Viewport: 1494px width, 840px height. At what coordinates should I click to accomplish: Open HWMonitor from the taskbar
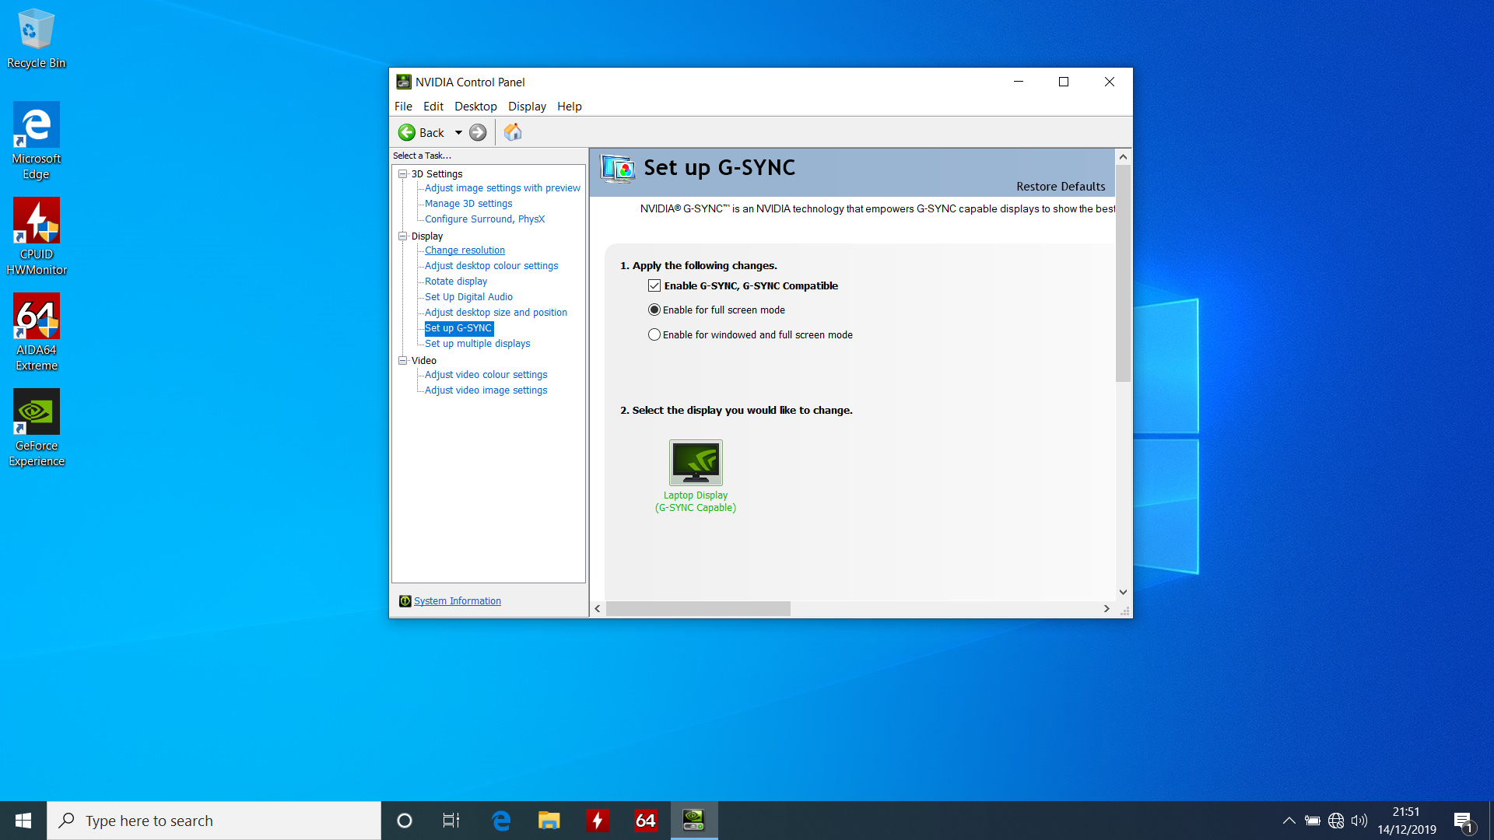(x=598, y=821)
